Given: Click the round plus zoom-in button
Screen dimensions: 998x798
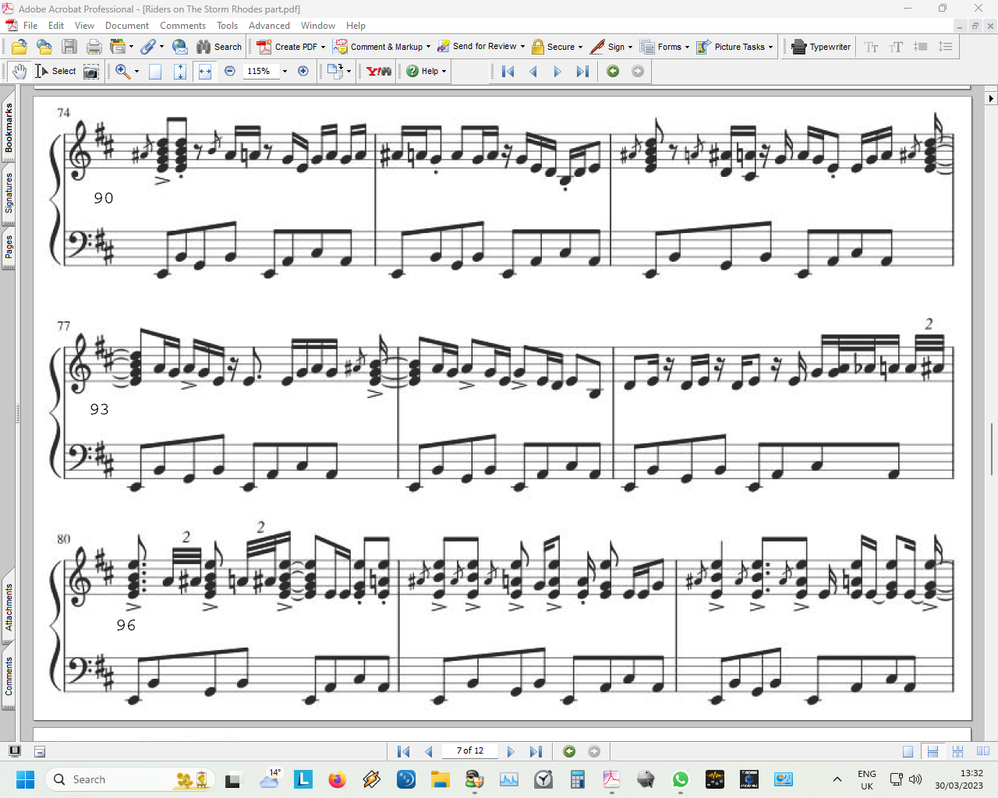Looking at the screenshot, I should pos(303,71).
